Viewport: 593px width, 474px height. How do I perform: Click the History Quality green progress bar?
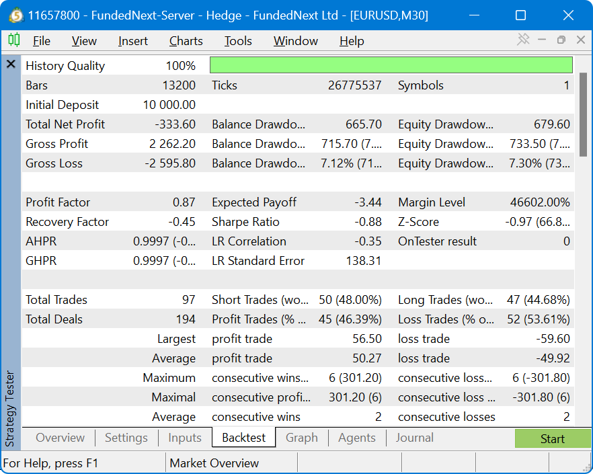(x=391, y=65)
